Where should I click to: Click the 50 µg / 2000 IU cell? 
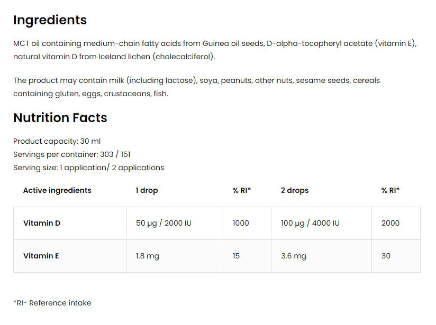pos(163,223)
